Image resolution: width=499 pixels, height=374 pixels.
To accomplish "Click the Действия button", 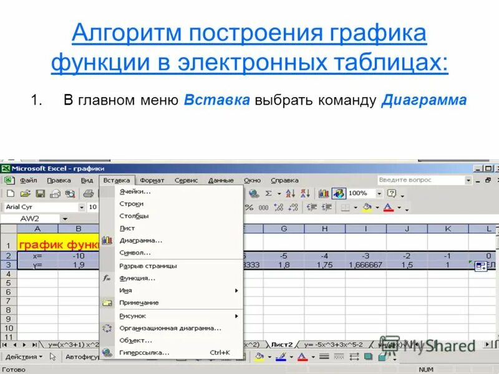I will click(x=22, y=355).
